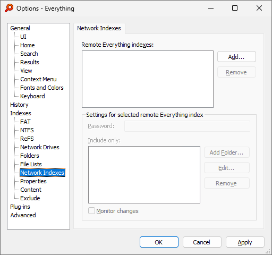Open the Exclude options page
Image resolution: width=272 pixels, height=255 pixels.
tap(30, 198)
